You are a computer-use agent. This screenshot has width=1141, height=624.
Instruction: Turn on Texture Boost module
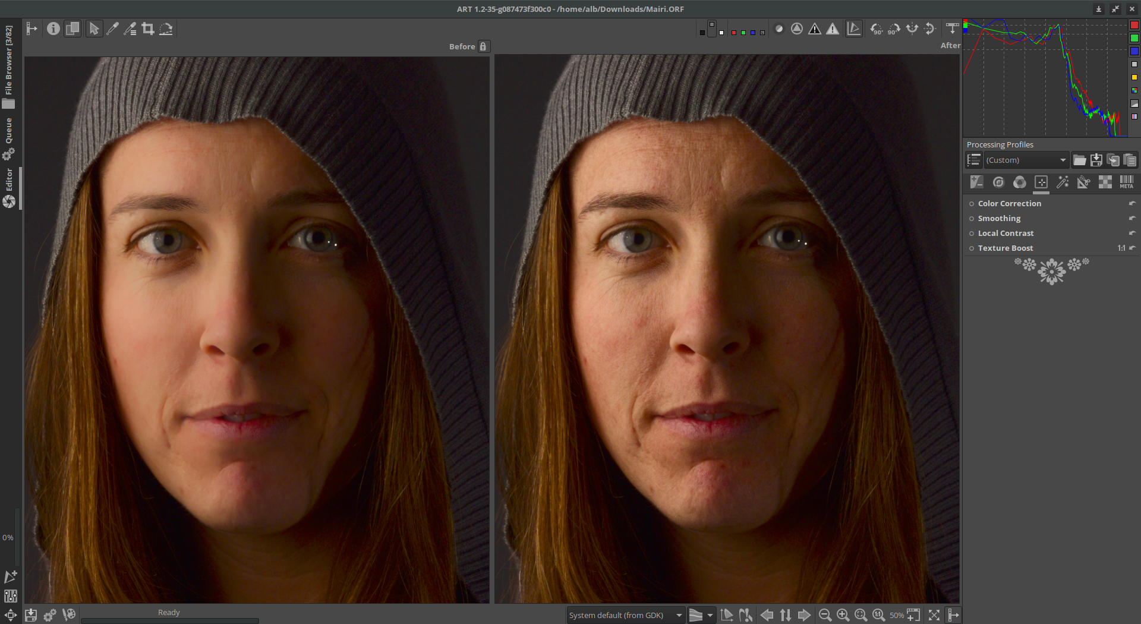(972, 248)
